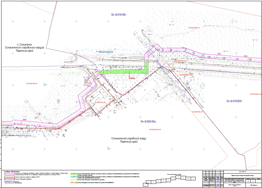
Task: Click the document number title block cell
Action: tap(243, 171)
